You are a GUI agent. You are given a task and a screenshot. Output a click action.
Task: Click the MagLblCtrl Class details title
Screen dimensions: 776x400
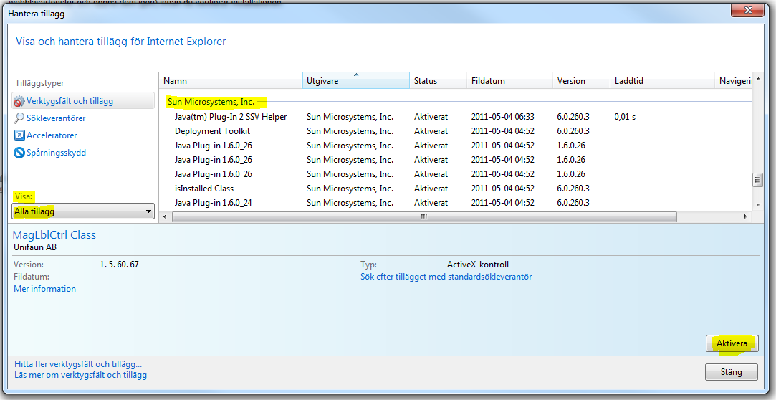click(54, 235)
